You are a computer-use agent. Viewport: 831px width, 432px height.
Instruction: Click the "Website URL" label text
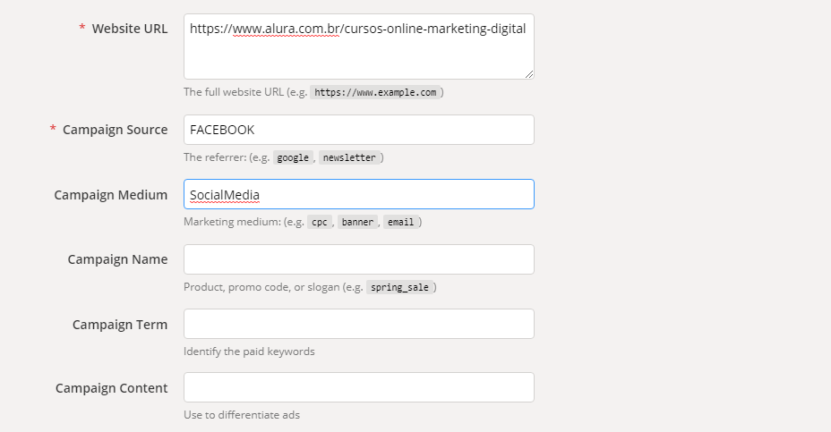129,29
